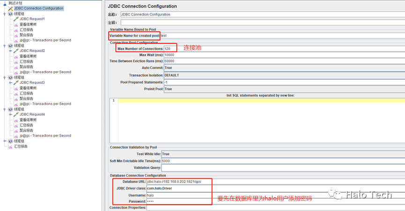This screenshot has height=211, width=405.
Task: Click Soft Min Evictable Idle Time field
Action: [283, 161]
